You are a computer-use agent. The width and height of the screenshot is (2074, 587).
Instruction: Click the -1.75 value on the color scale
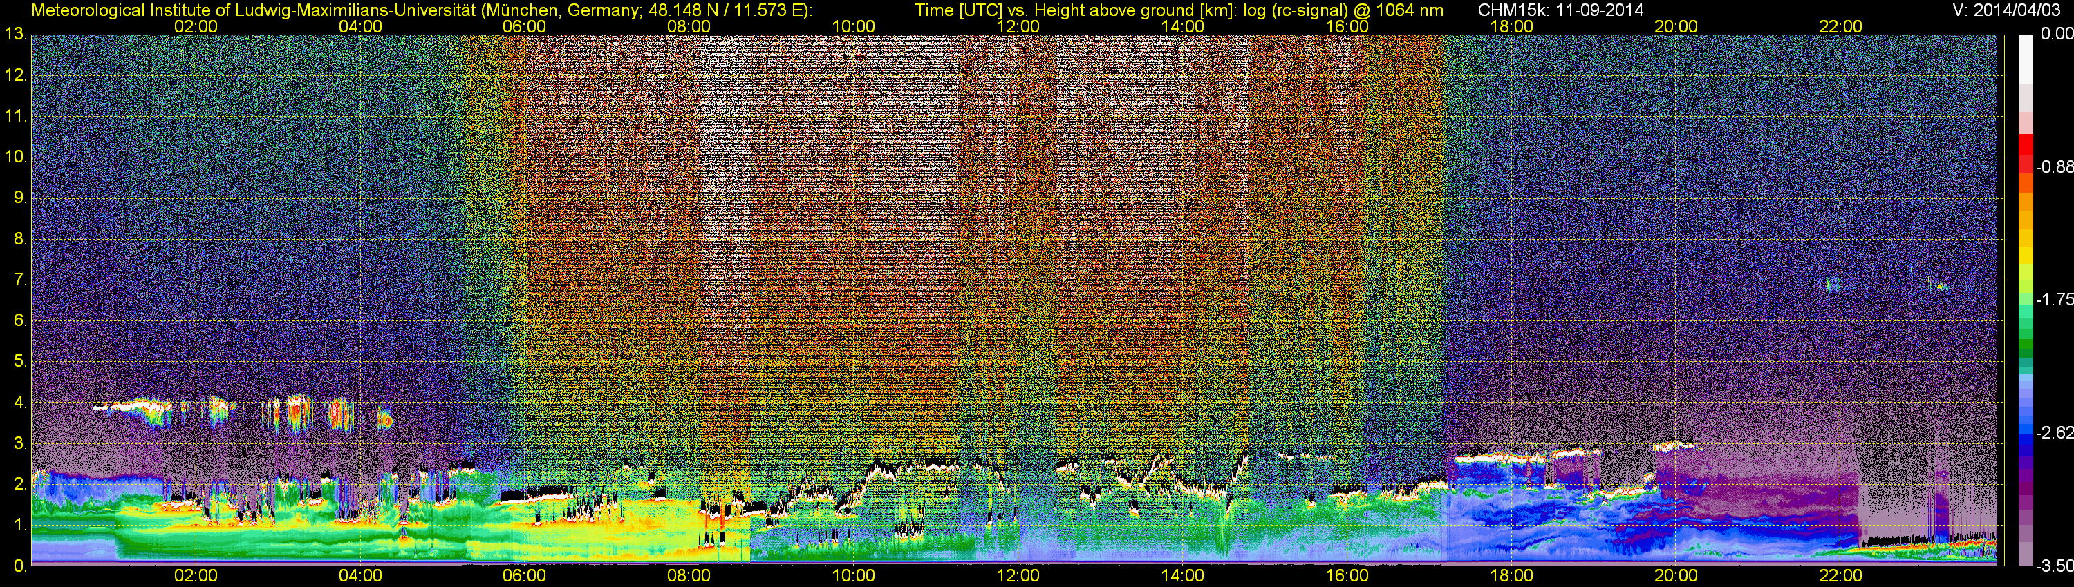point(2055,300)
